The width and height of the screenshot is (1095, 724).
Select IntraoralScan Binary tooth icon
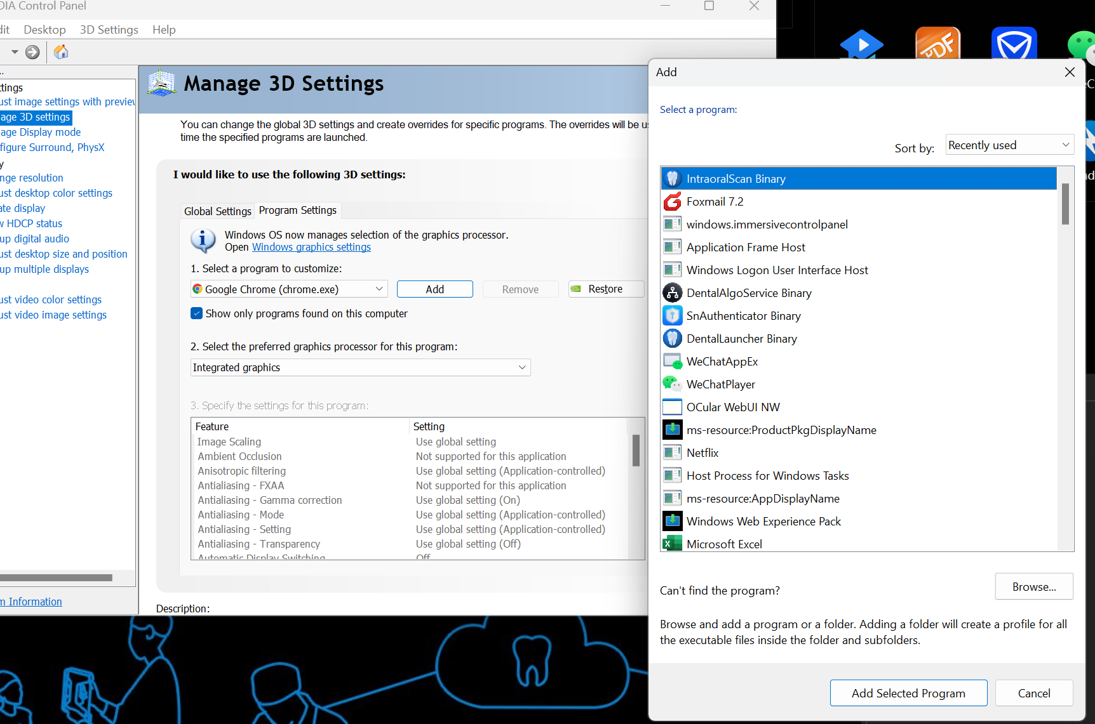673,179
